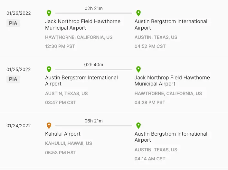This screenshot has height=170, width=228.
Task: Click the 02h 21m flight duration bar
Action: [x=93, y=13]
